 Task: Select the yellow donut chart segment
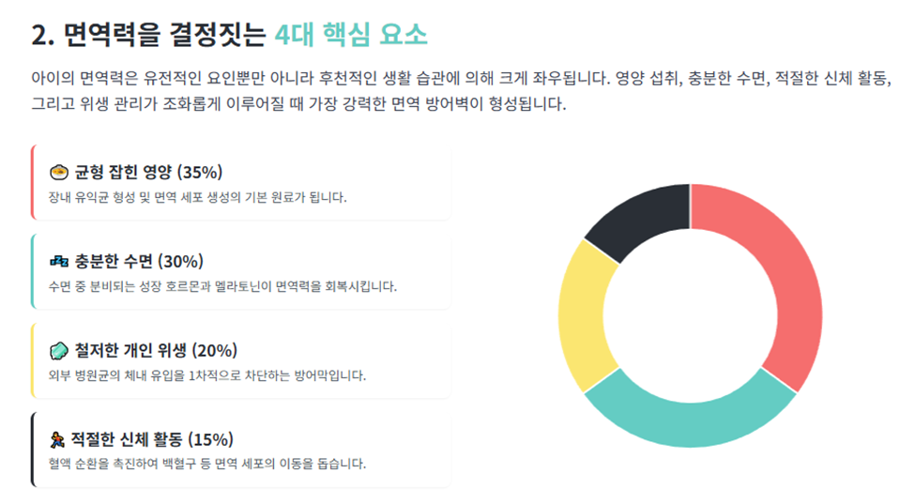point(584,315)
